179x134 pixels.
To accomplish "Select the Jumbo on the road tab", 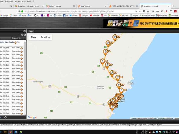I will point(151,6).
